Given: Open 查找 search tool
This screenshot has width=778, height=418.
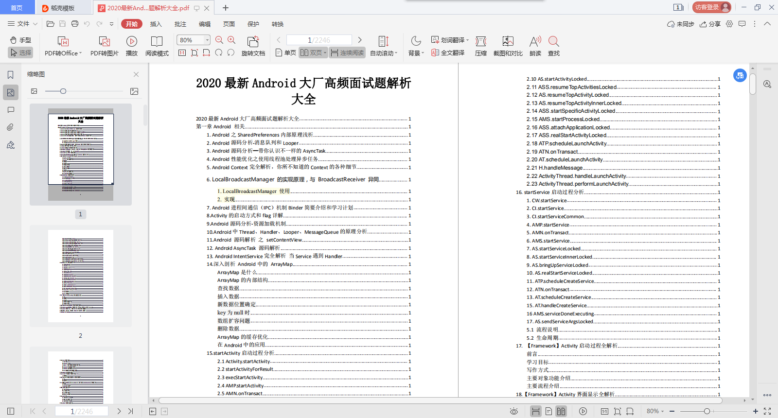Looking at the screenshot, I should 554,46.
